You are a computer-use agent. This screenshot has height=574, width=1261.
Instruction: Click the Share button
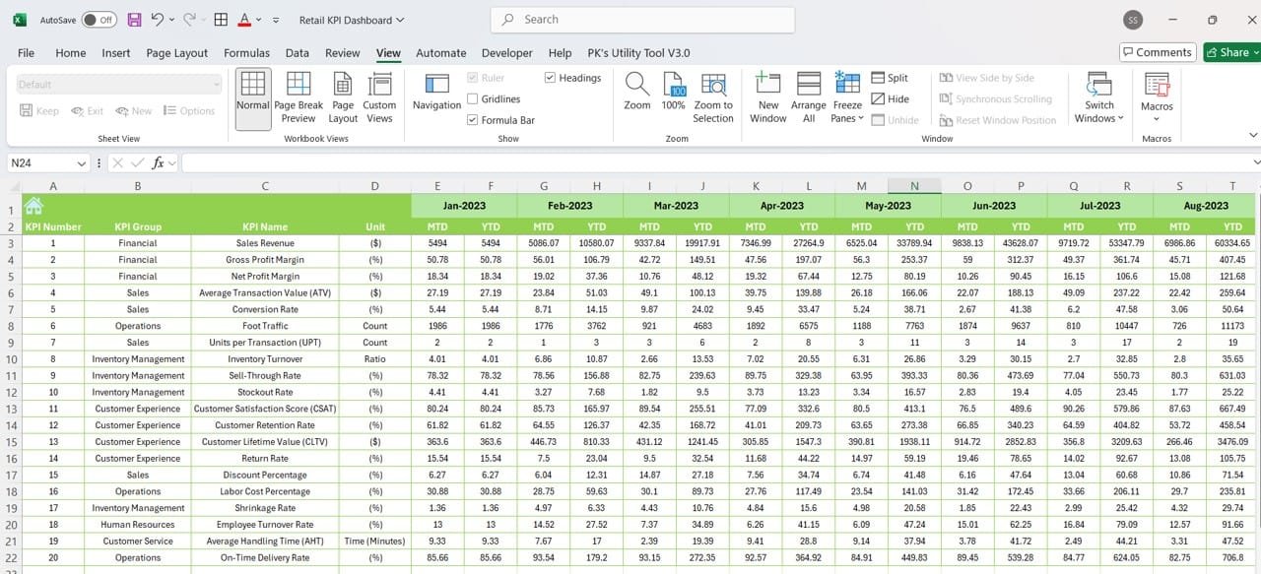tap(1228, 52)
